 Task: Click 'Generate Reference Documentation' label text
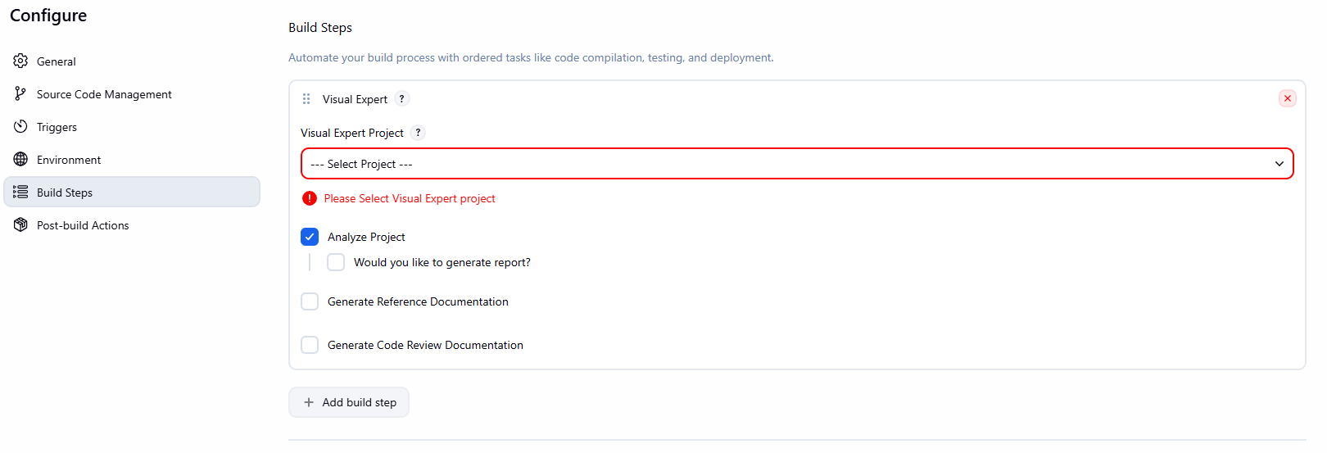pos(418,301)
